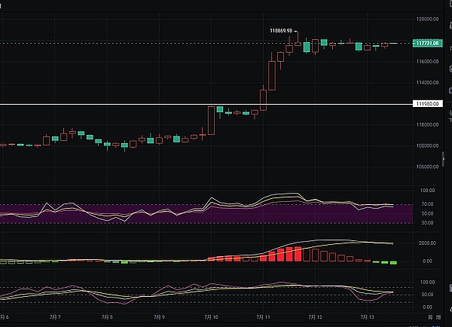Click the 2000.00 label on MACD axis
Image resolution: width=452 pixels, height=327 pixels.
(426, 244)
